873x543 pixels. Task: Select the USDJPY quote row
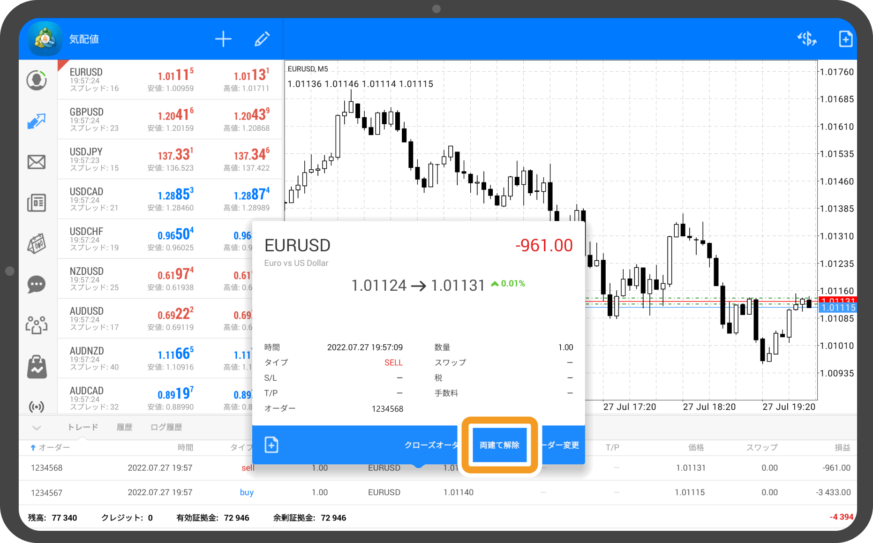pos(169,159)
